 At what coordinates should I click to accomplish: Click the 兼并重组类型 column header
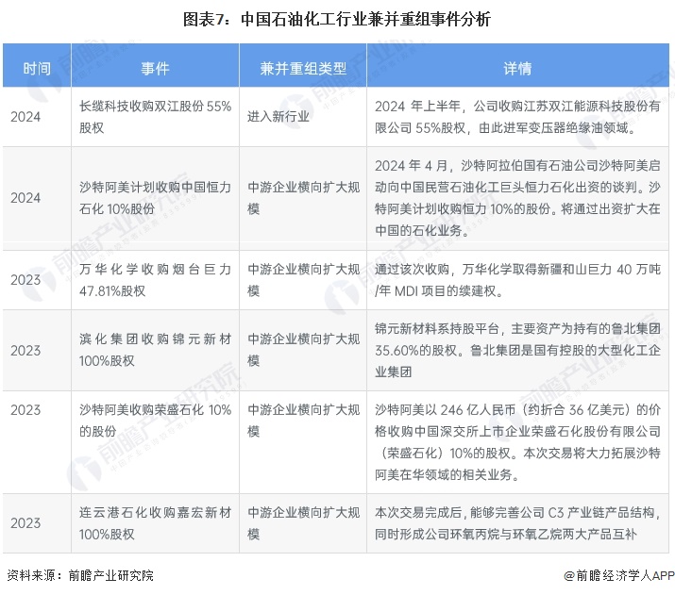(303, 68)
